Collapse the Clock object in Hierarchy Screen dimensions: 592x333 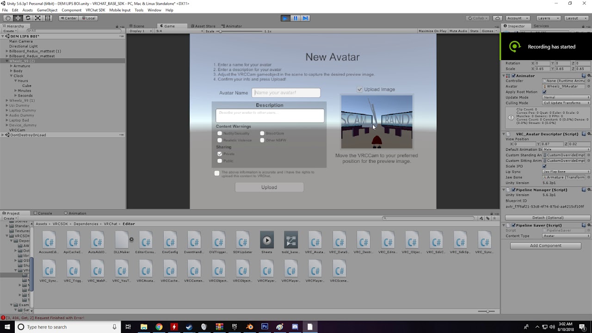click(11, 76)
